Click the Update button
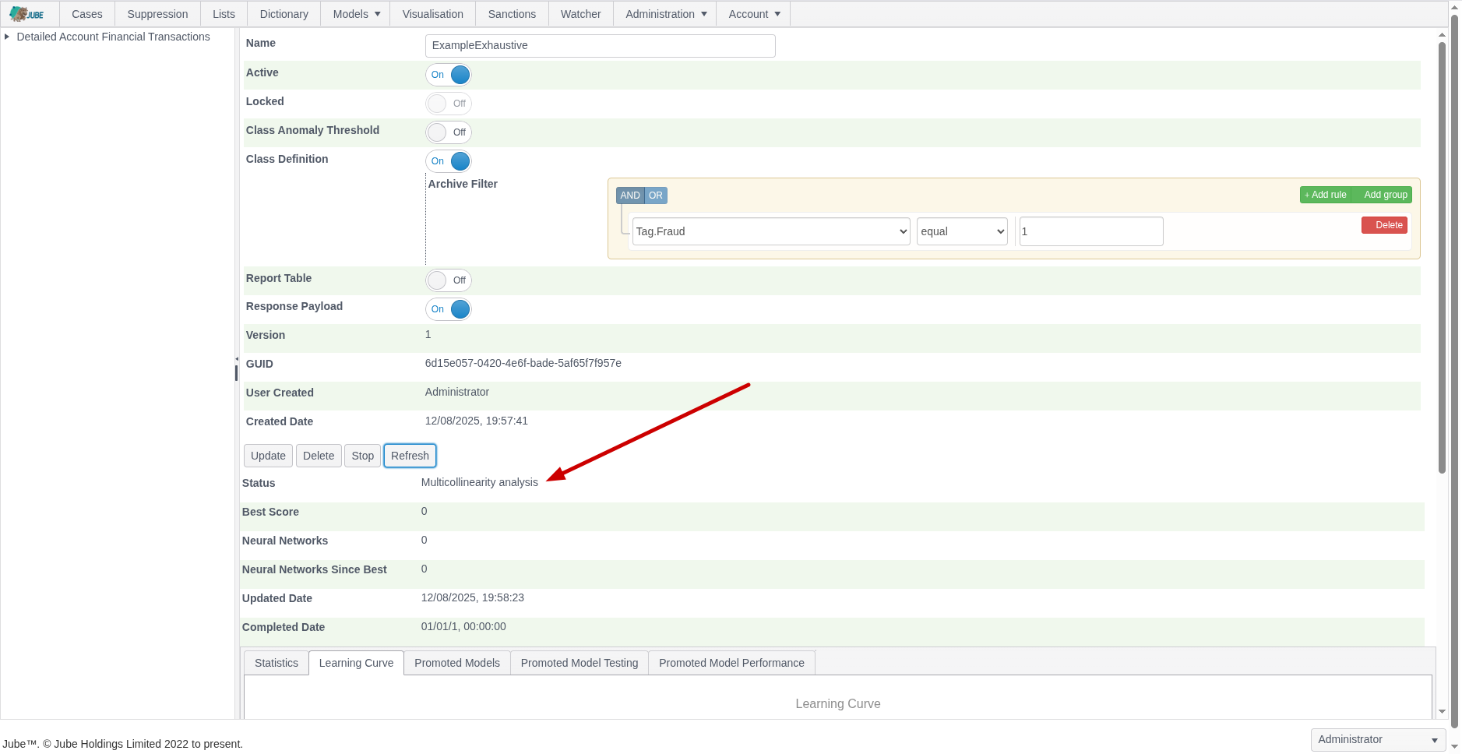Image resolution: width=1462 pixels, height=754 pixels. (268, 456)
